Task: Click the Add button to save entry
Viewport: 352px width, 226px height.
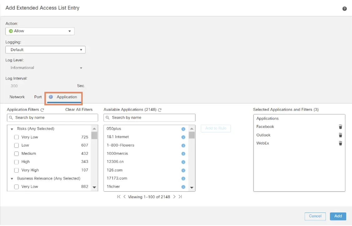Action: pyautogui.click(x=338, y=216)
